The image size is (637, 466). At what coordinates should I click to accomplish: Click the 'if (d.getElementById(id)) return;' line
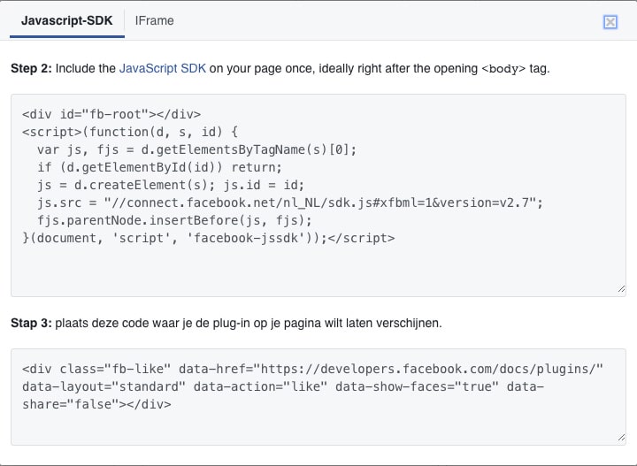coord(159,167)
